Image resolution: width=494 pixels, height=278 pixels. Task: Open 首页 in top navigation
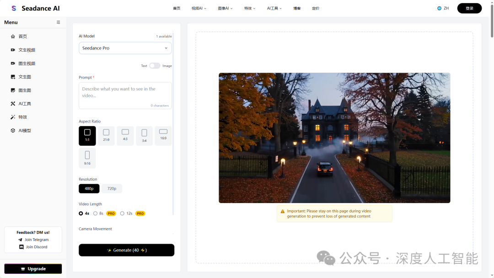pyautogui.click(x=177, y=9)
